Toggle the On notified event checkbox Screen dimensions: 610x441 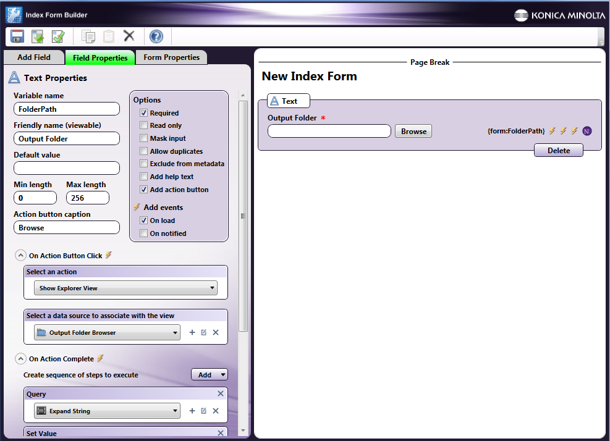click(x=143, y=233)
